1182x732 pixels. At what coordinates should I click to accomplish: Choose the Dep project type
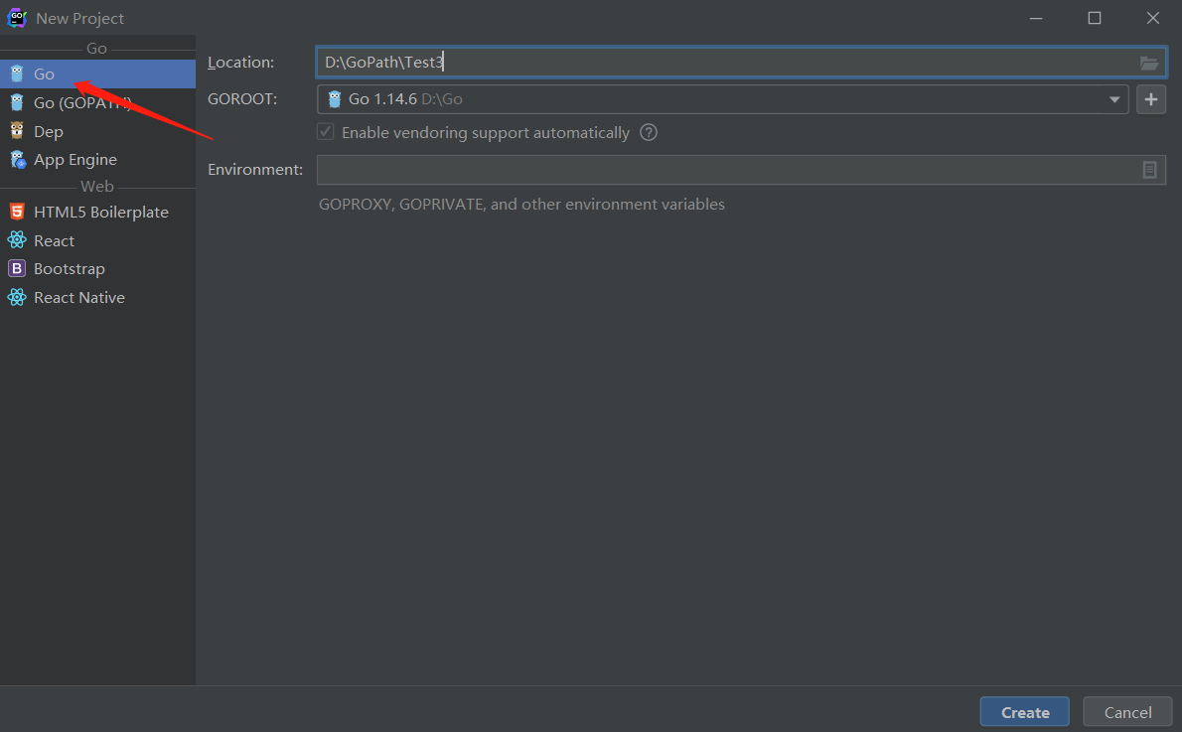click(98, 131)
